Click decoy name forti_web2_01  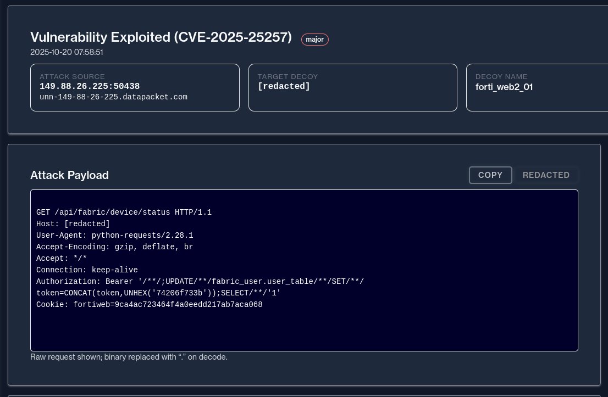point(504,87)
